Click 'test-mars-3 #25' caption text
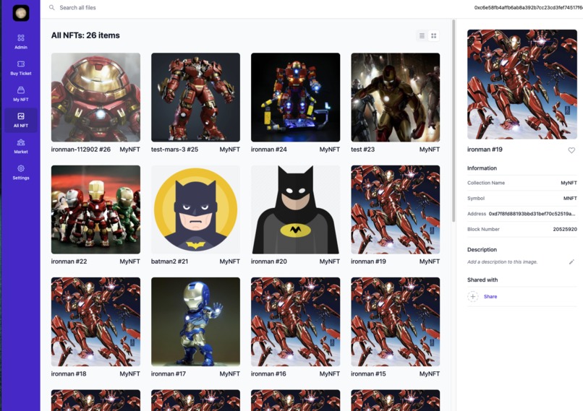583x411 pixels. coord(174,150)
